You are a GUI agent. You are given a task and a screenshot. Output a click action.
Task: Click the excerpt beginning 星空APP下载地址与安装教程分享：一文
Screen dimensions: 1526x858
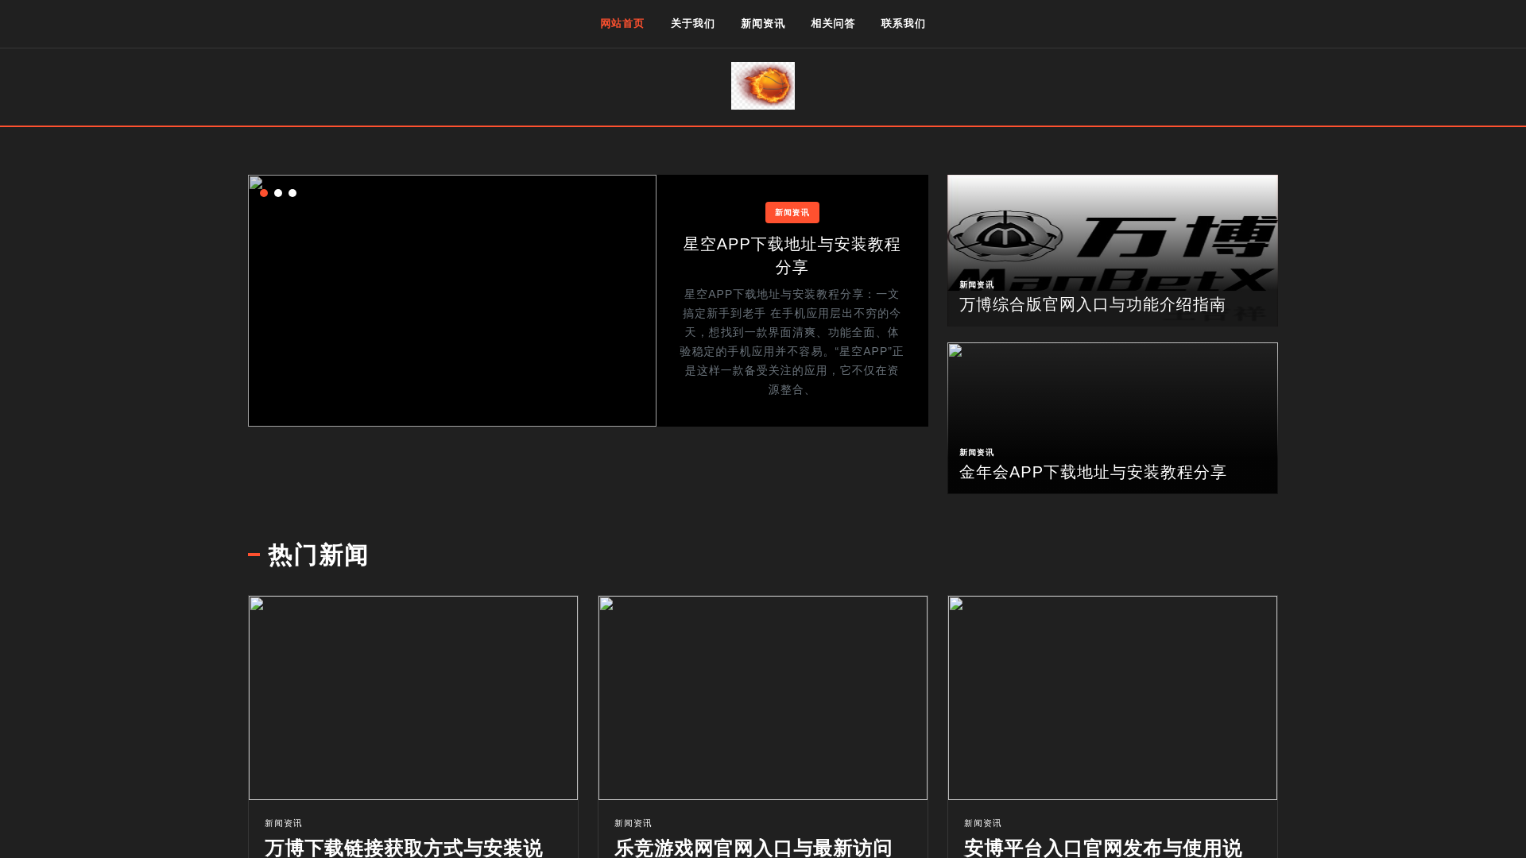coord(792,342)
